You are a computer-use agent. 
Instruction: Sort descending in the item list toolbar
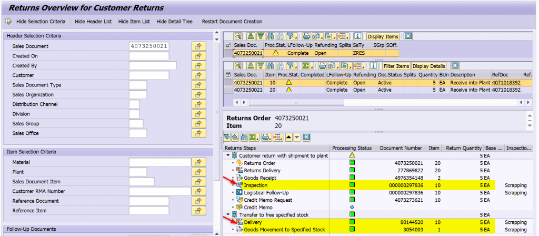pos(260,66)
